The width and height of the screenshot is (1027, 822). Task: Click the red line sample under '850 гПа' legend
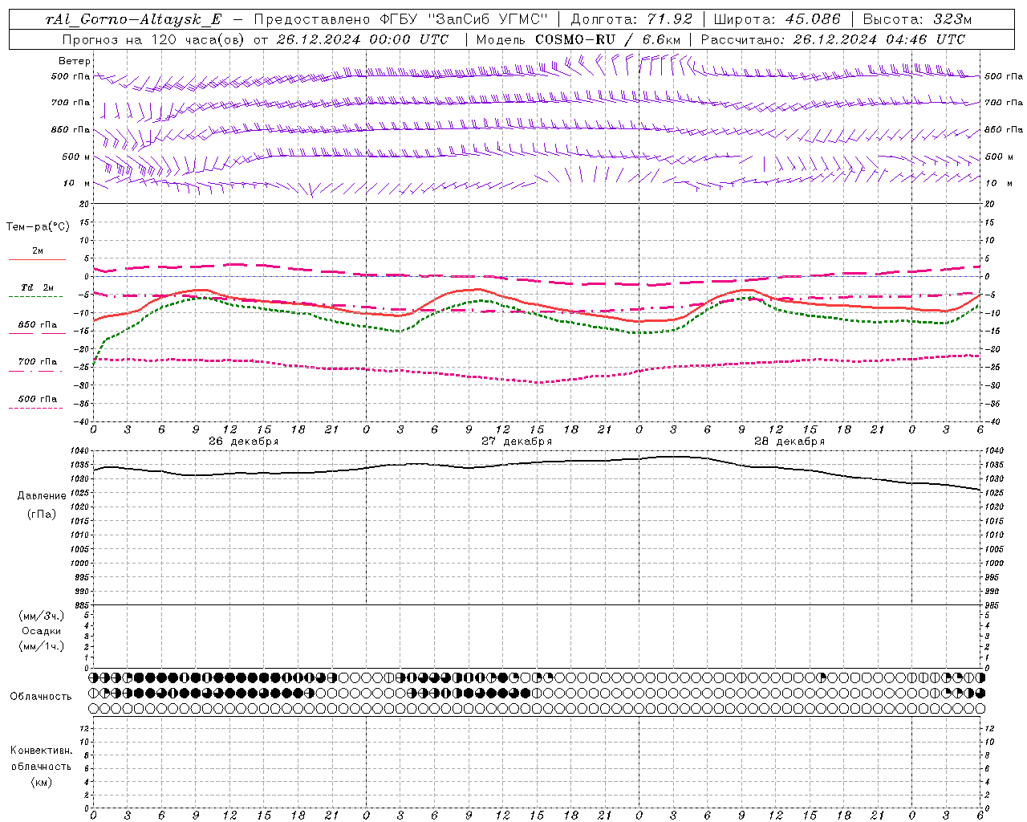tap(37, 334)
